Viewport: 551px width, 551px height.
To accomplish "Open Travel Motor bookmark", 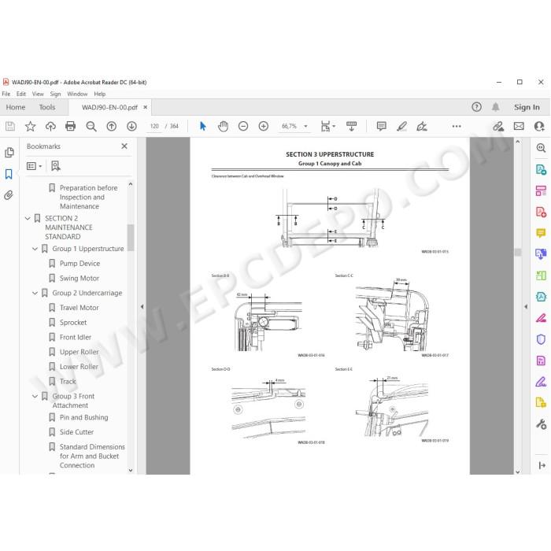I will coord(79,308).
